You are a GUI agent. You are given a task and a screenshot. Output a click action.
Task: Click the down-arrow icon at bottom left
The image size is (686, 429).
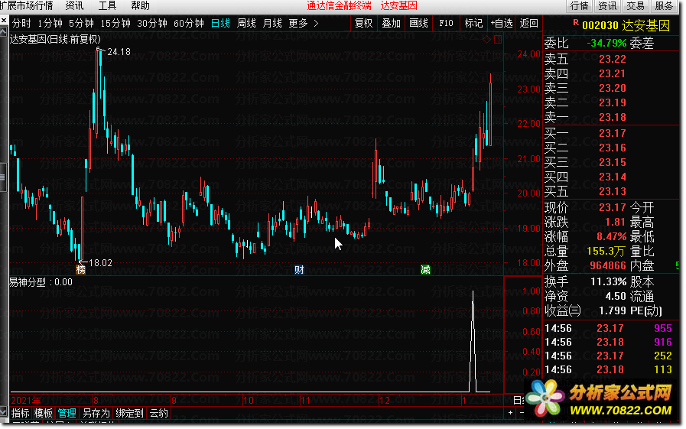4,411
